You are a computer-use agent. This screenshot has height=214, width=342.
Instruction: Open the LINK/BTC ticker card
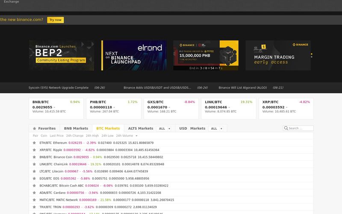[229, 109]
